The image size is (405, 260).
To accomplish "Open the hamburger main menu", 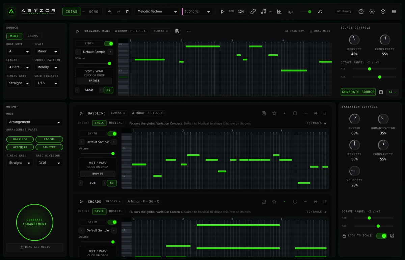I will tap(394, 11).
